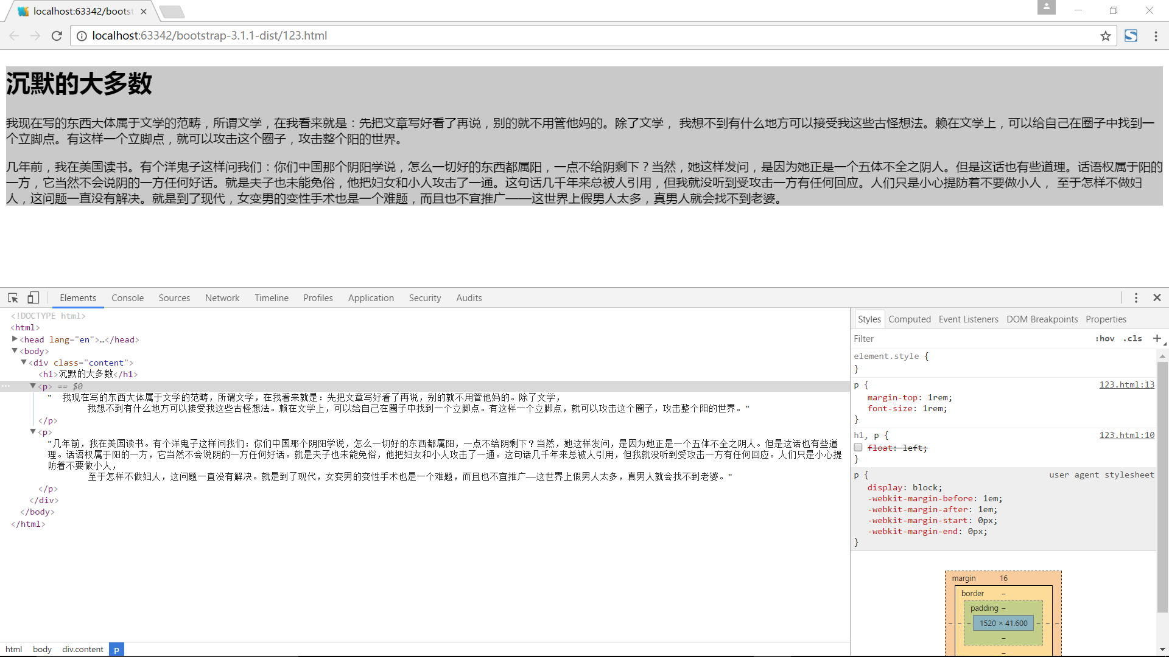Toggle the device toolbar icon

coord(33,297)
